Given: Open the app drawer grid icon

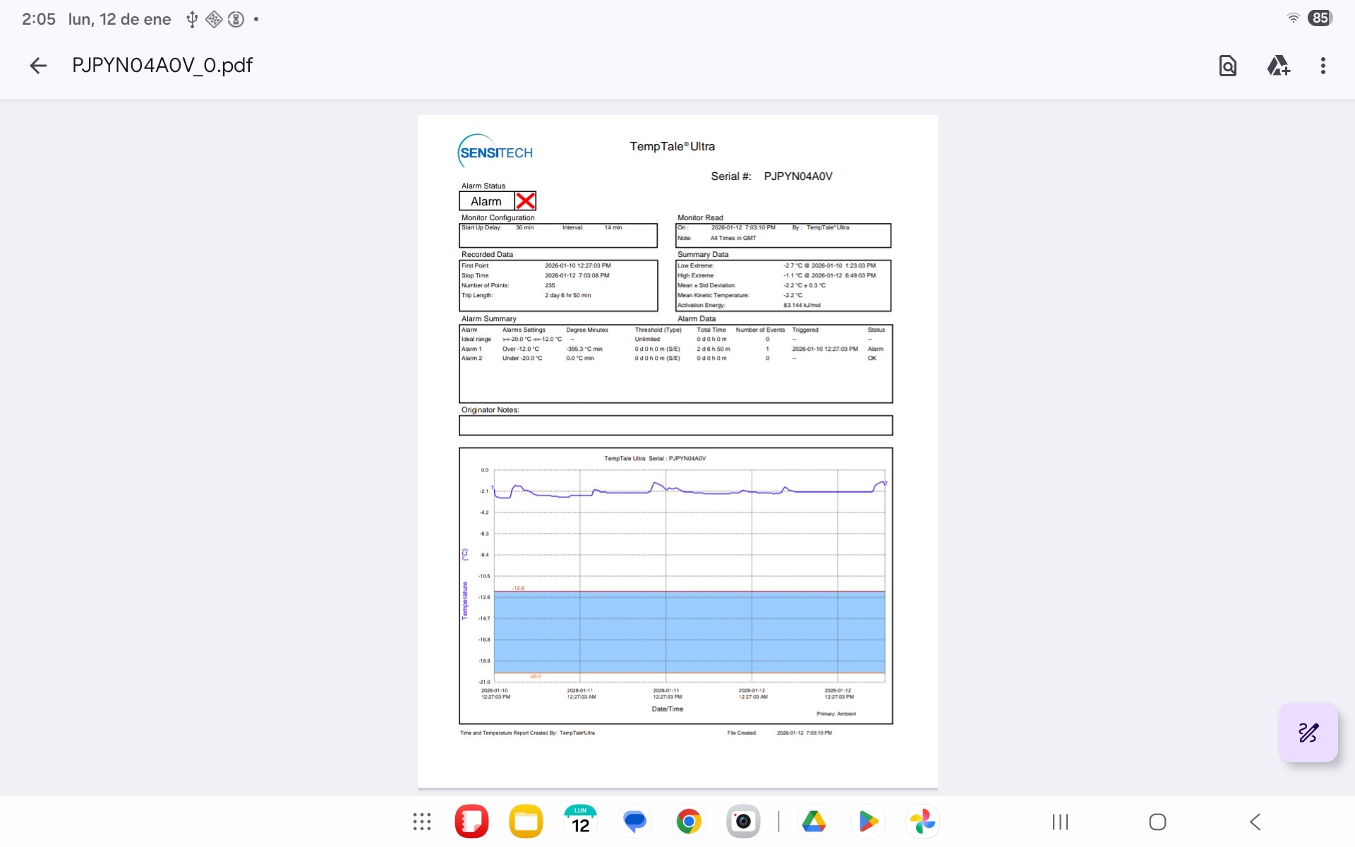Looking at the screenshot, I should pos(422,822).
